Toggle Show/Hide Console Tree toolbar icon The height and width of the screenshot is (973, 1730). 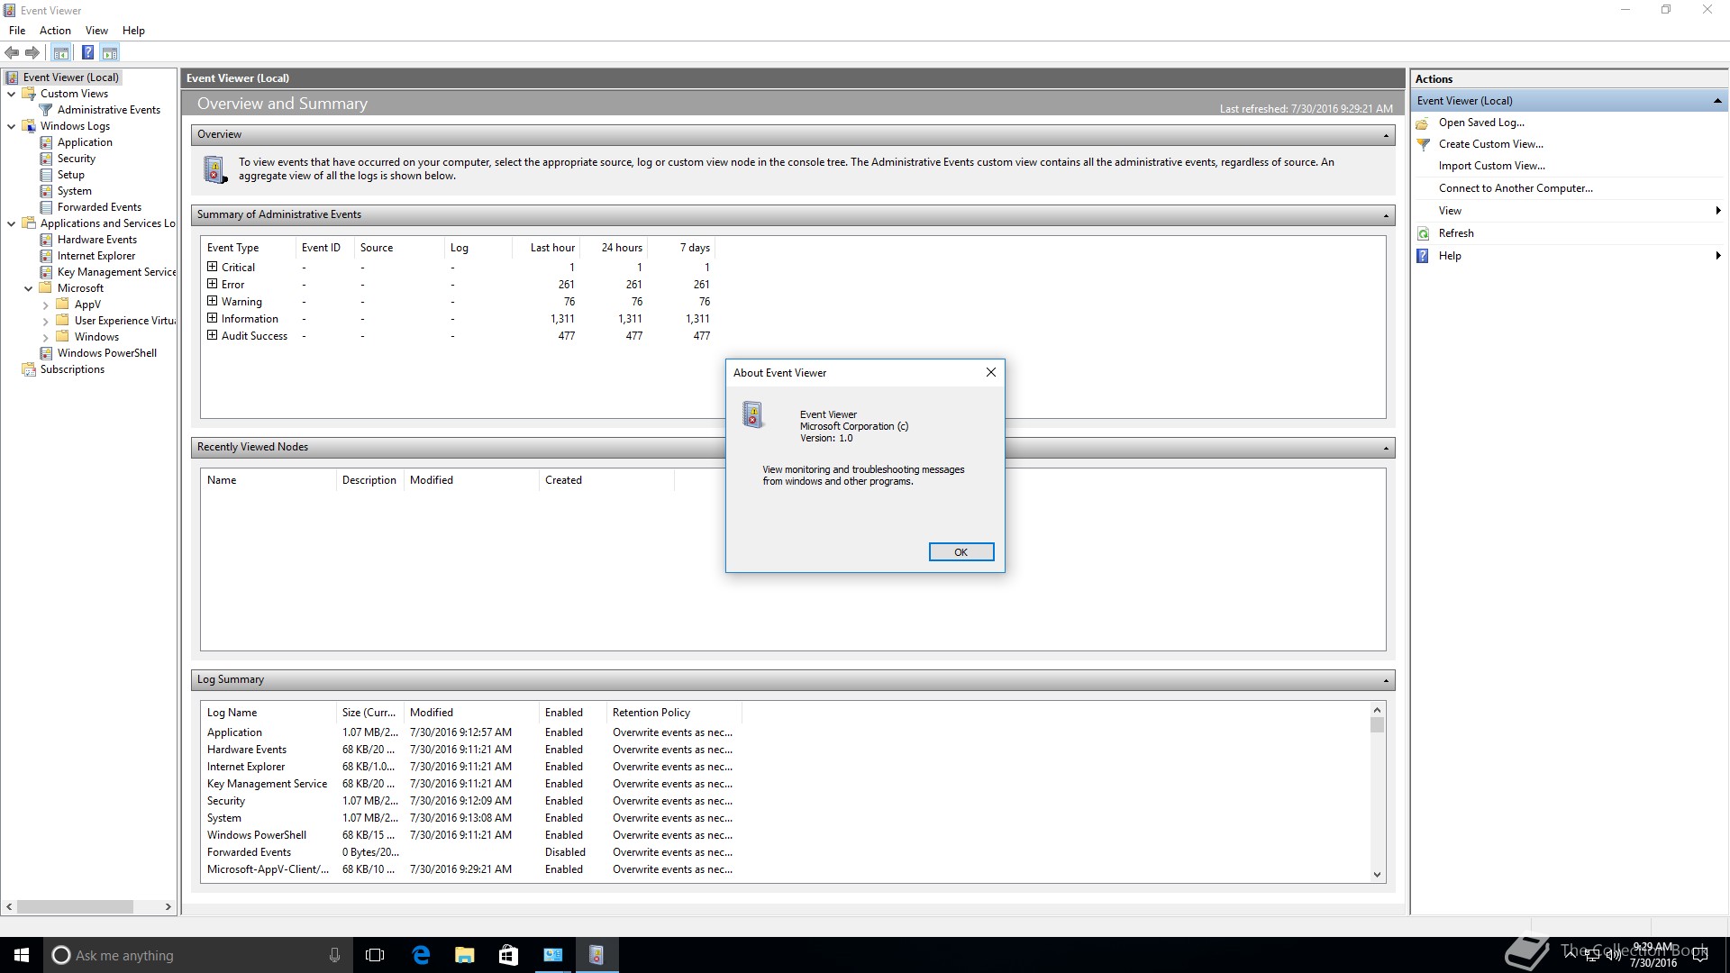pyautogui.click(x=61, y=53)
